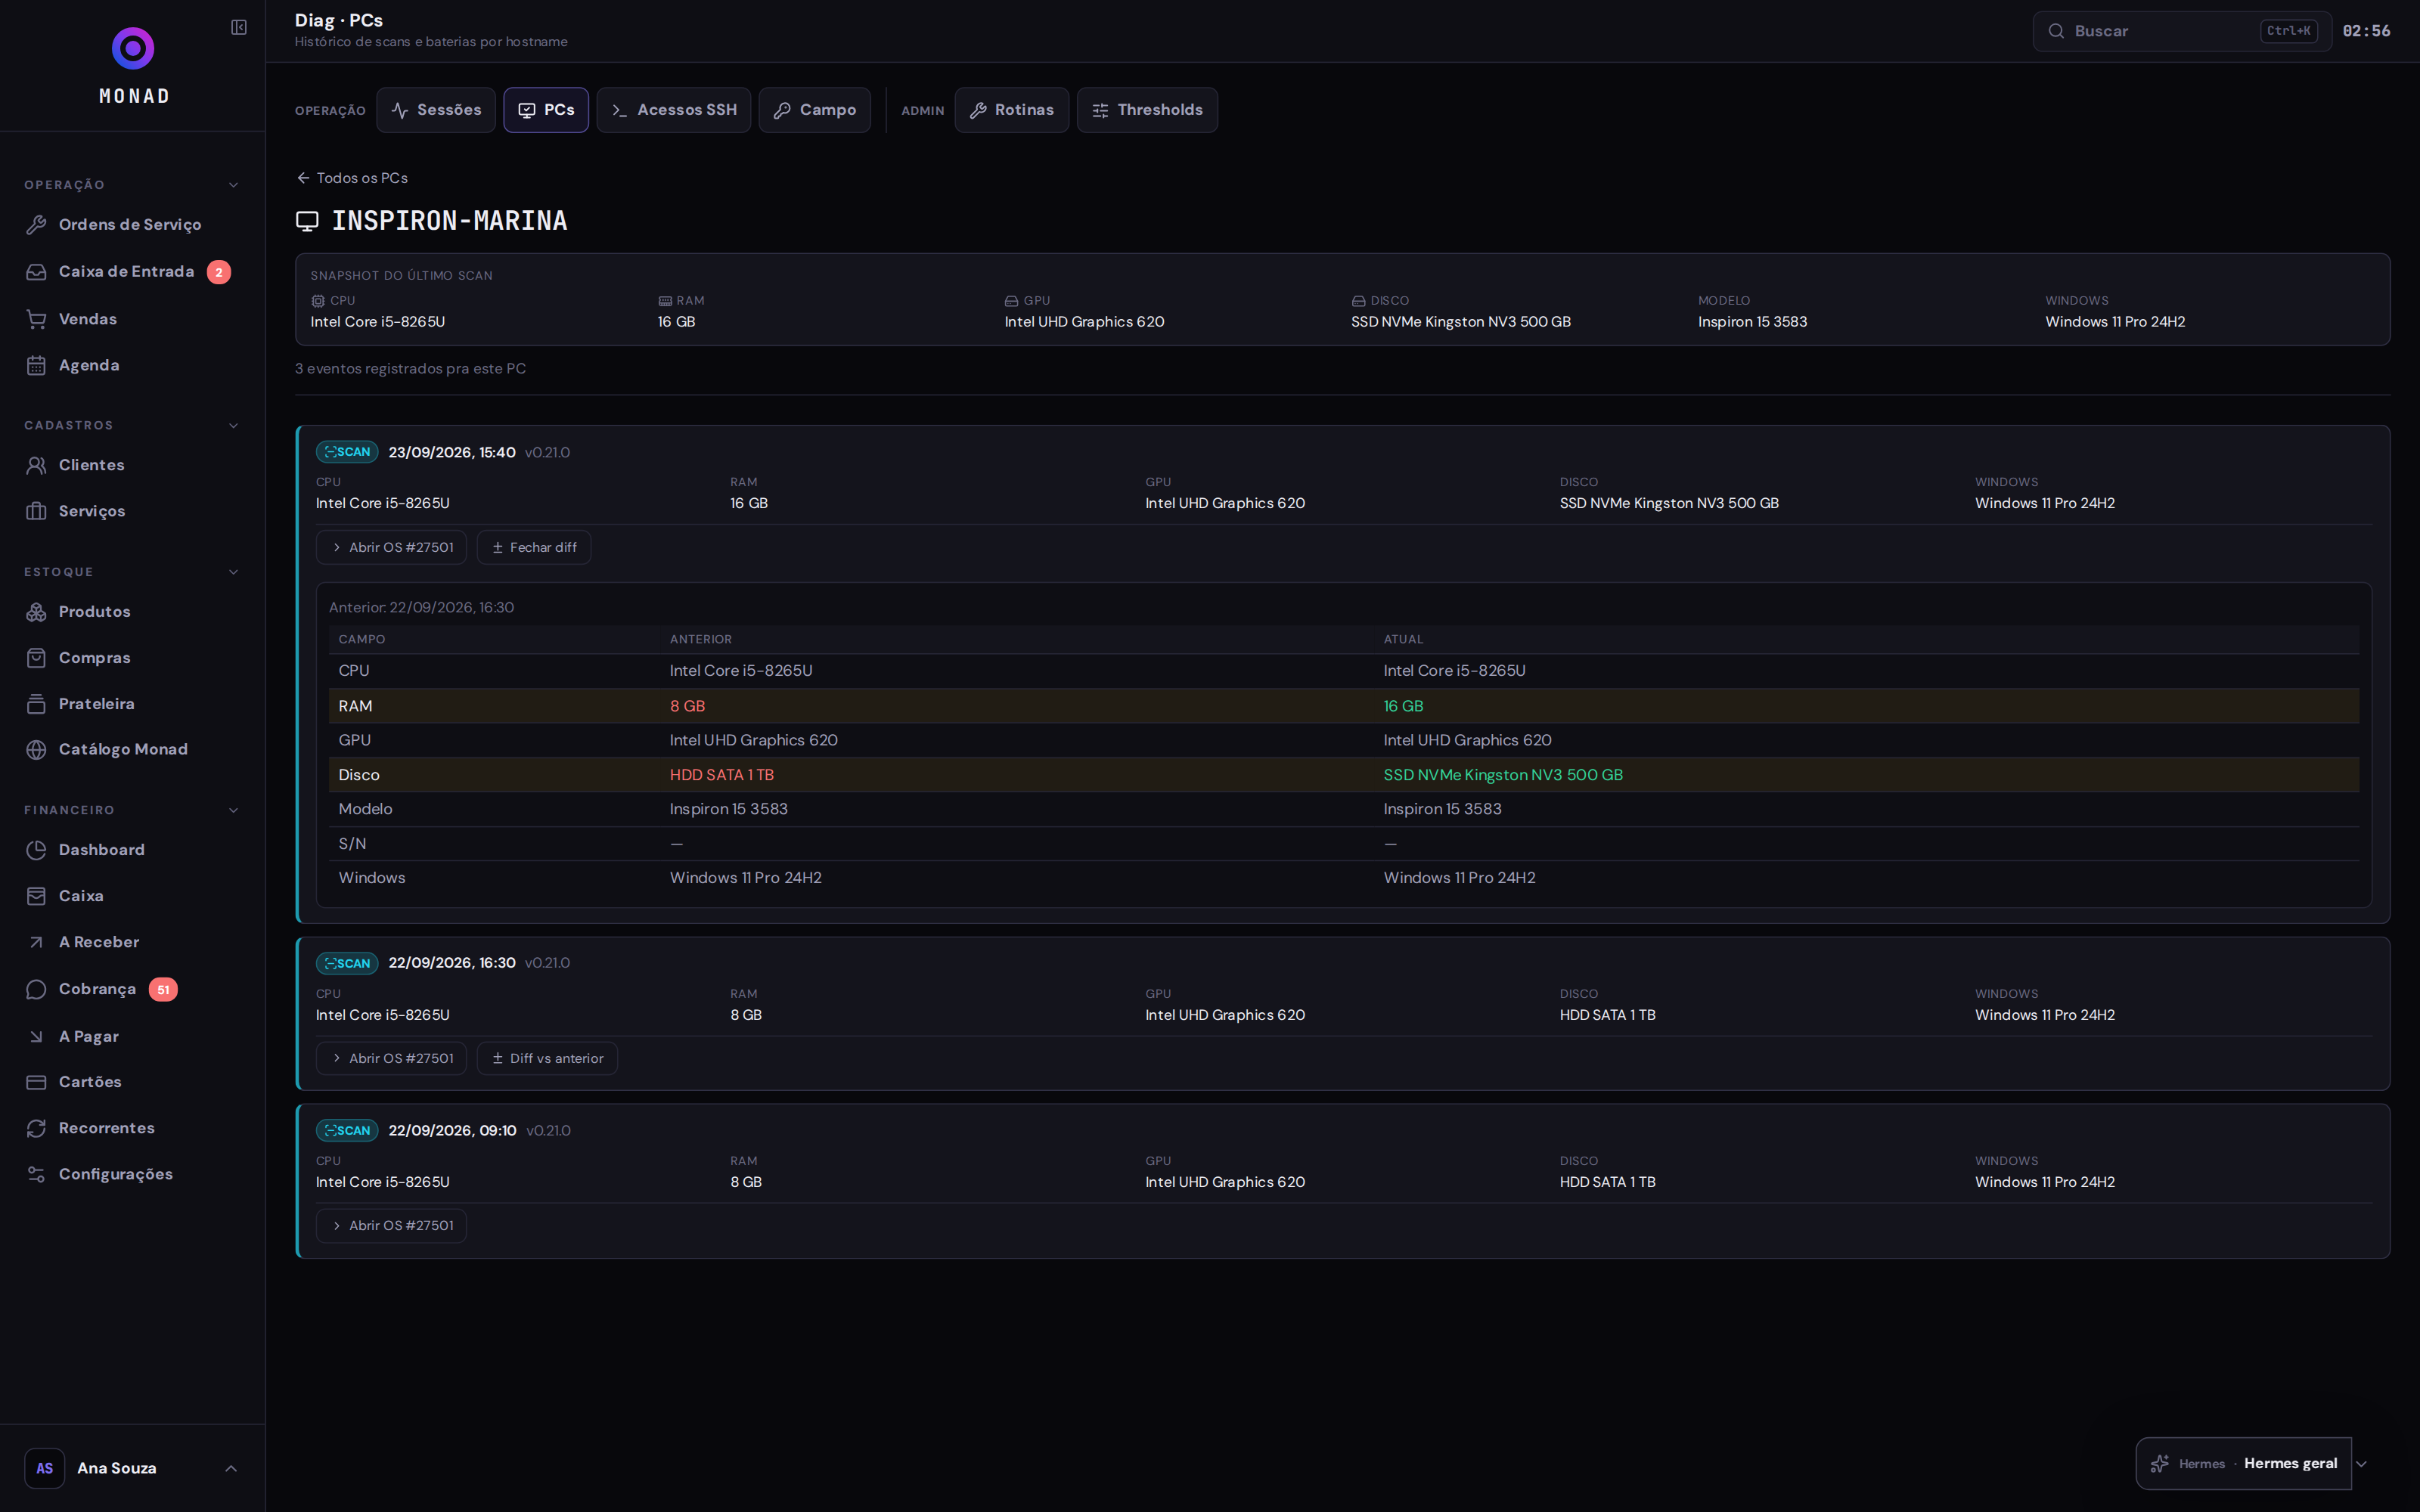Open Compras bag icon
Image resolution: width=2420 pixels, height=1512 pixels.
click(x=37, y=658)
